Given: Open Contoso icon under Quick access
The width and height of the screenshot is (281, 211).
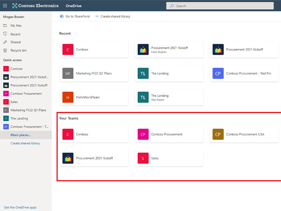Looking at the screenshot, I should [6, 69].
